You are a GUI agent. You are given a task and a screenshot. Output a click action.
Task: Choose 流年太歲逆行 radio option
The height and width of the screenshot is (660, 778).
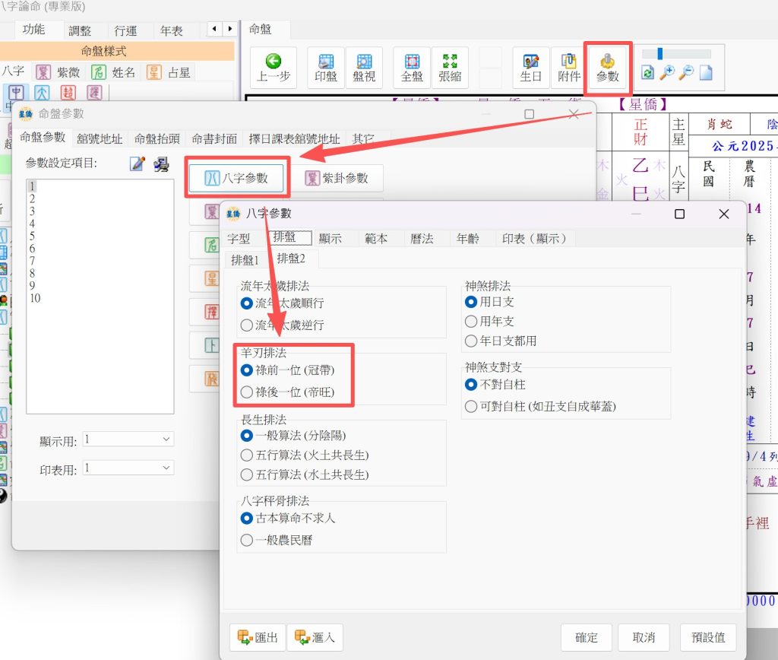click(x=246, y=325)
